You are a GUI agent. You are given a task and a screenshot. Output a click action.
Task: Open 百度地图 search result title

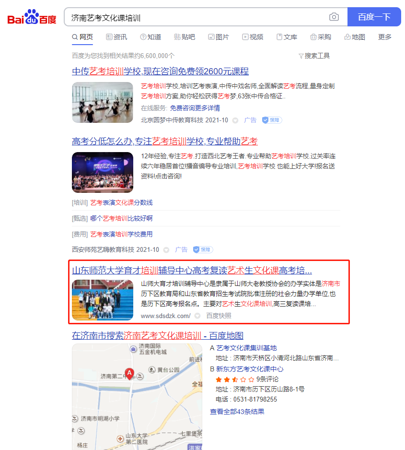pos(158,335)
